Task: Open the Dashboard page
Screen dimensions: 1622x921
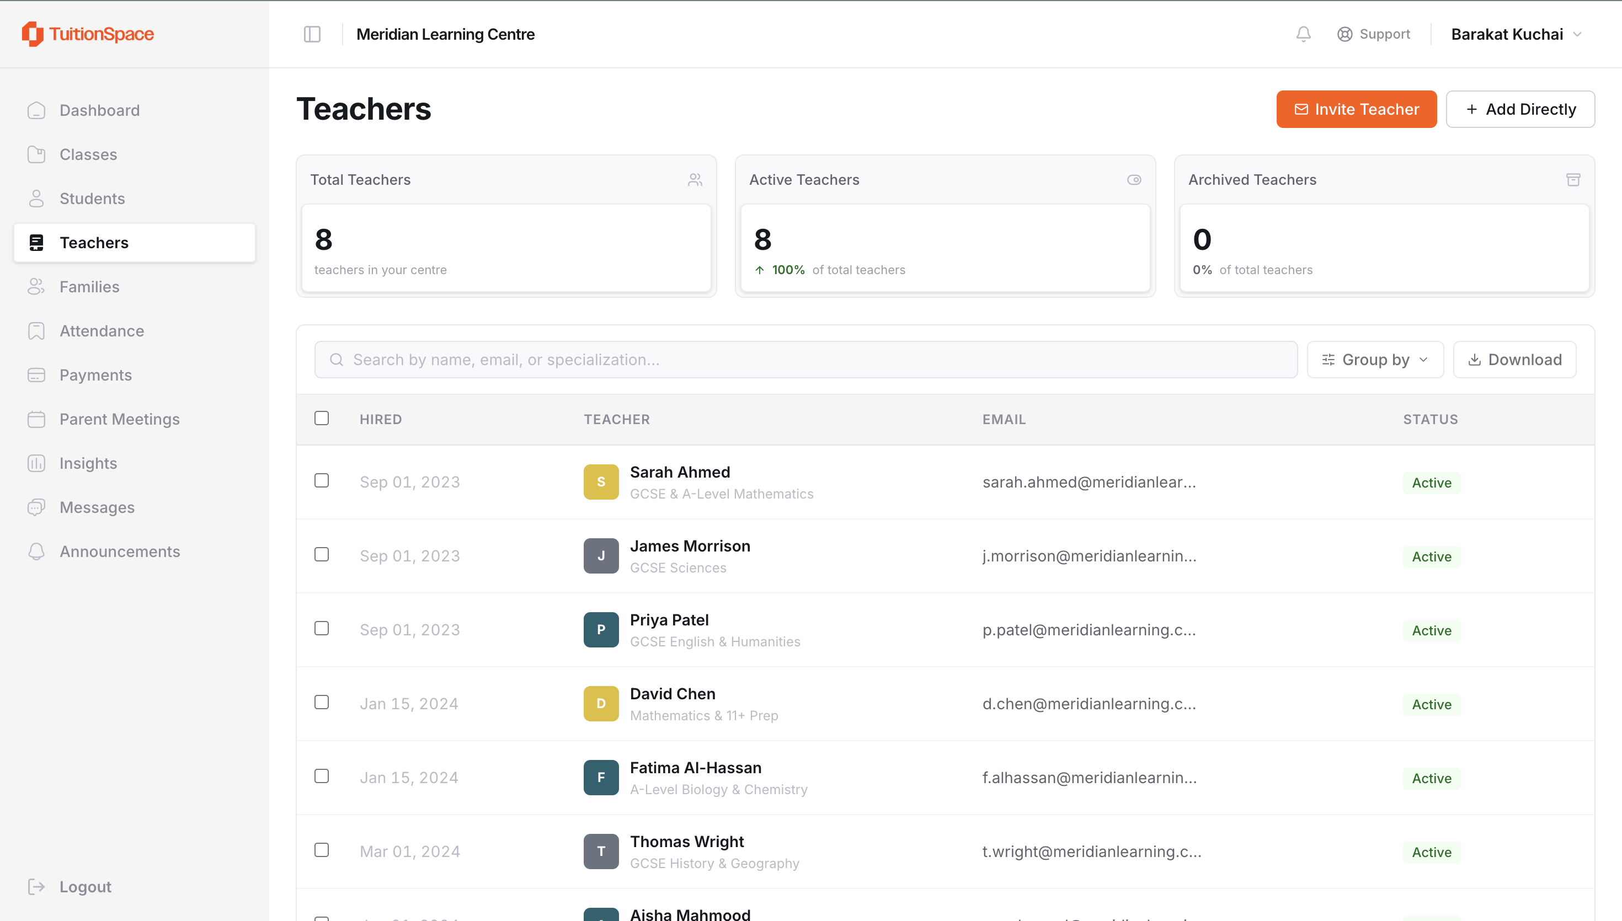Action: 134,110
